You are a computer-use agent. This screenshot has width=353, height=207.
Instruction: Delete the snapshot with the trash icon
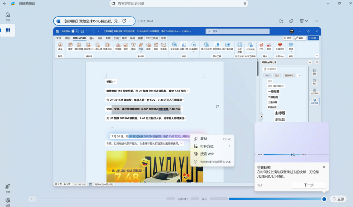click(302, 21)
